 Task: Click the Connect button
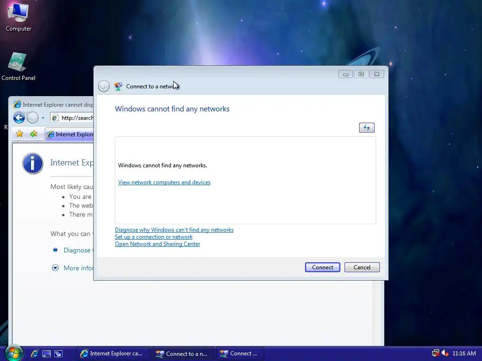[x=322, y=267]
